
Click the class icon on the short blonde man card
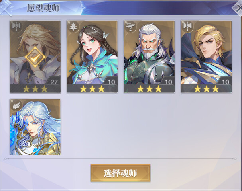pyautogui.click(x=187, y=27)
